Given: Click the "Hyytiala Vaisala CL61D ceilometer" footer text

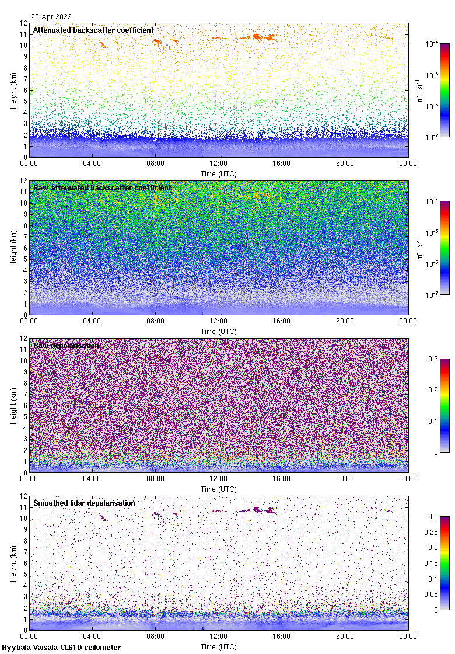Looking at the screenshot, I should point(61,648).
